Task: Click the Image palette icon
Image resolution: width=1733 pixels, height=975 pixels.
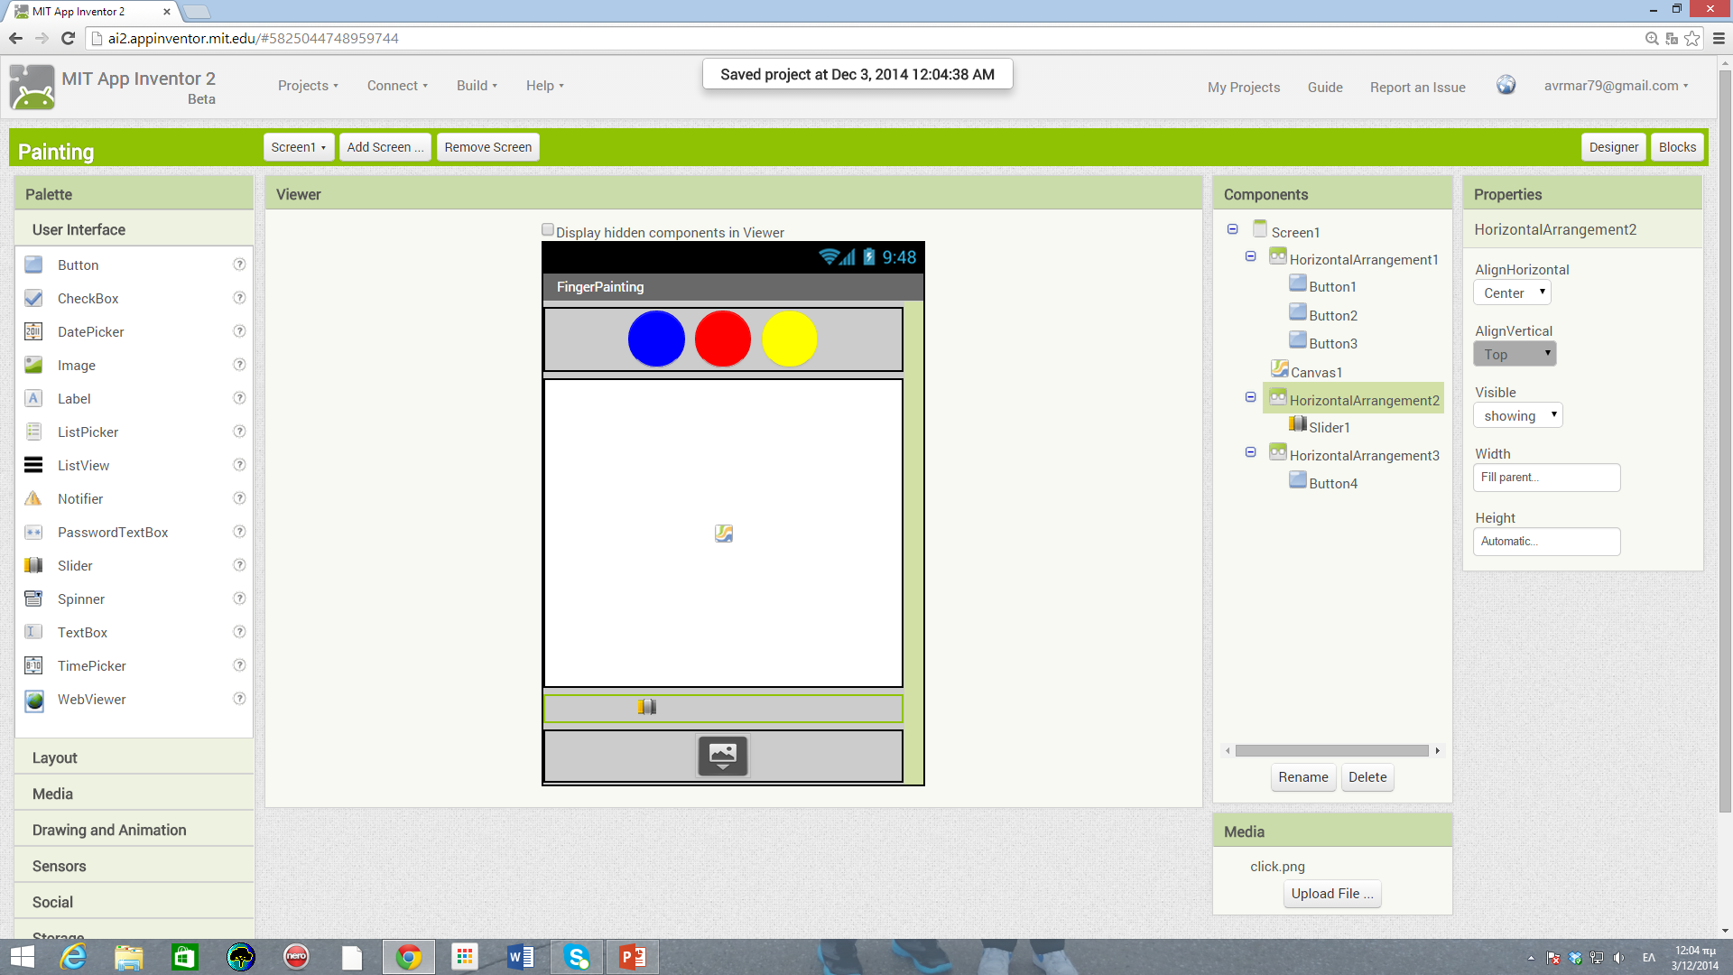Action: point(33,365)
